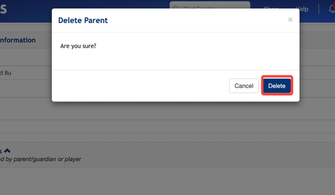Click the magnifier icon in Find Events
335x195 pixels.
pyautogui.click(x=175, y=8)
